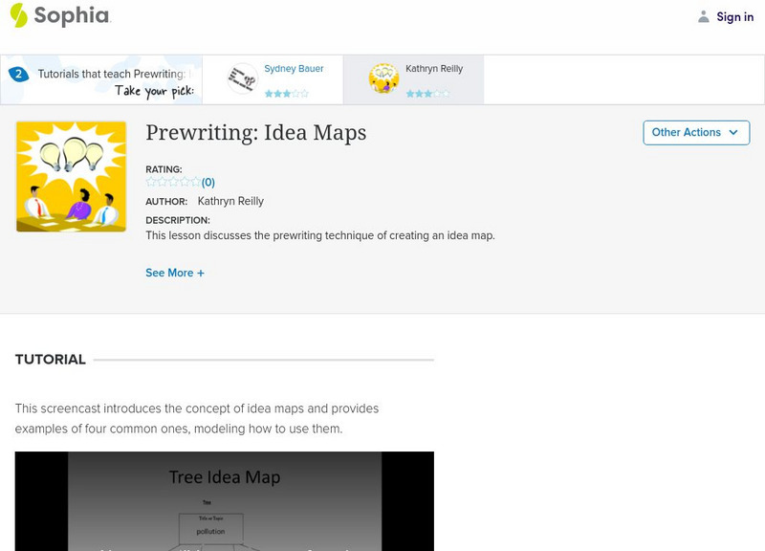Open Sydney Bauer's tutorial link
The width and height of the screenshot is (765, 551).
294,69
